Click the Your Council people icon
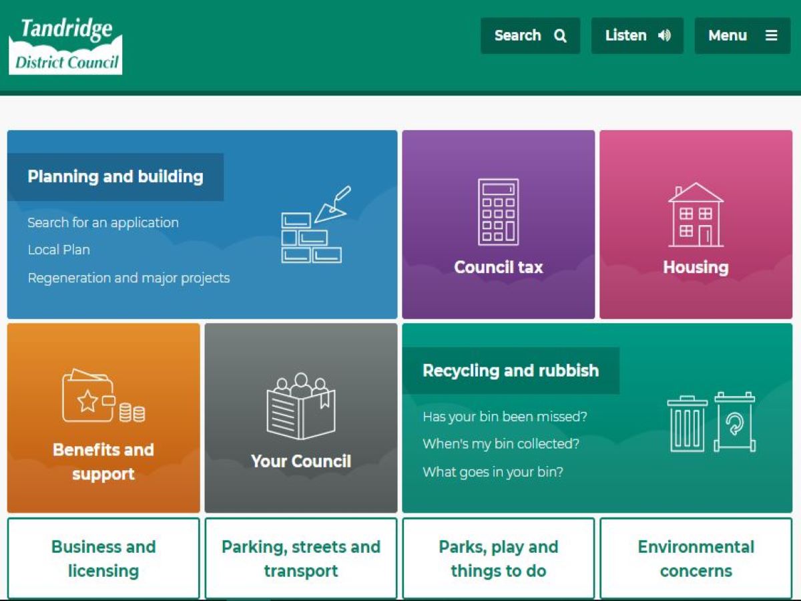Image resolution: width=801 pixels, height=601 pixels. tap(301, 406)
